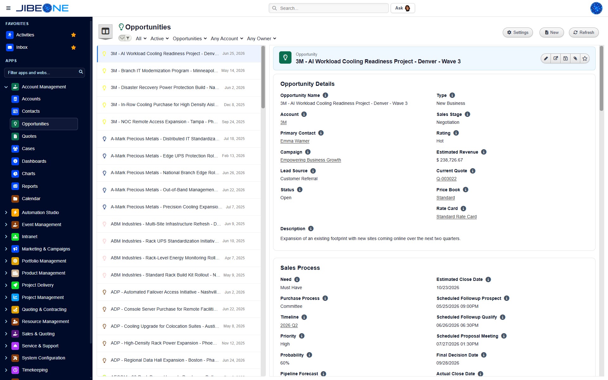Open the Active status dropdown
This screenshot has height=380, width=608.
click(x=159, y=39)
